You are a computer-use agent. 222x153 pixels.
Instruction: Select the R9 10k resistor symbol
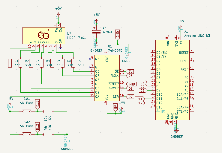click(x=48, y=111)
